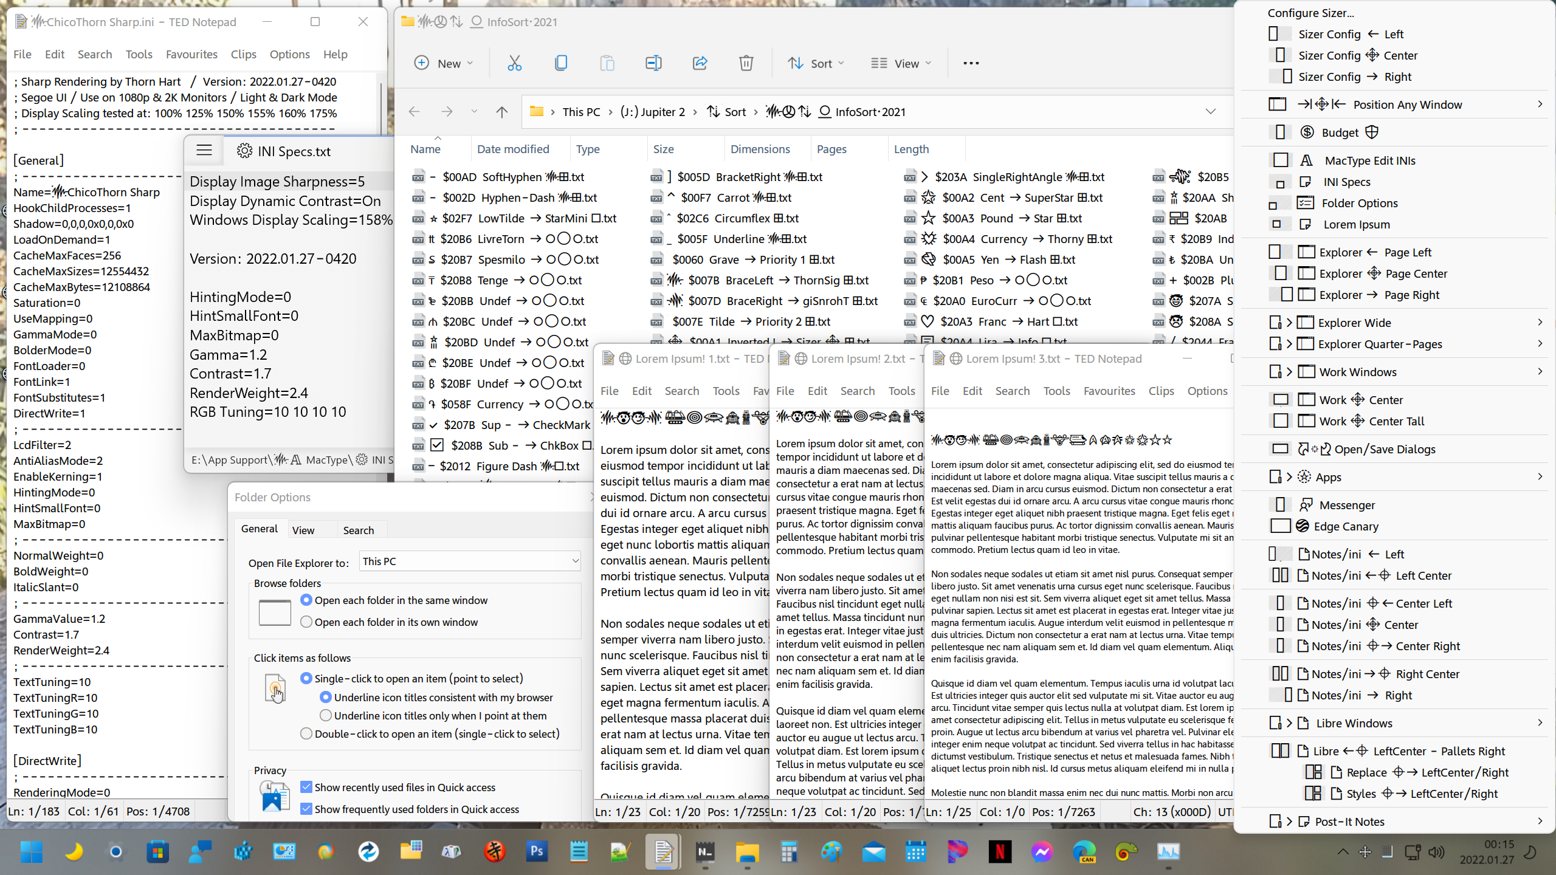The image size is (1556, 875).
Task: Enable Show recently used files in Quick access
Action: pos(306,786)
